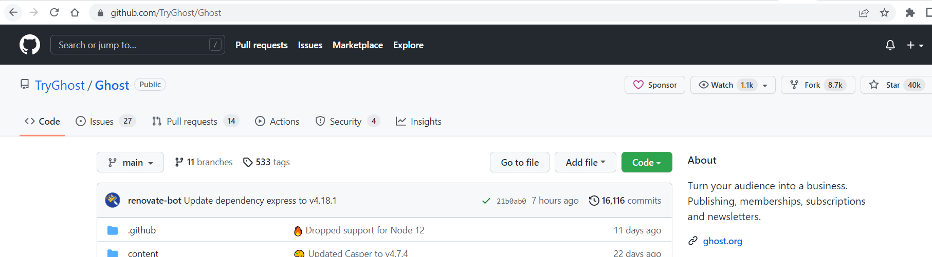Visit the ghost.org link
932x257 pixels.
[x=722, y=241]
